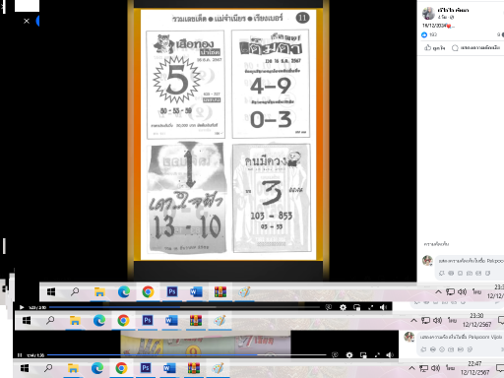Screen dimensions: 504x378
Task: Open Start menu on the taskbar showing 22:47
Action: point(25,368)
